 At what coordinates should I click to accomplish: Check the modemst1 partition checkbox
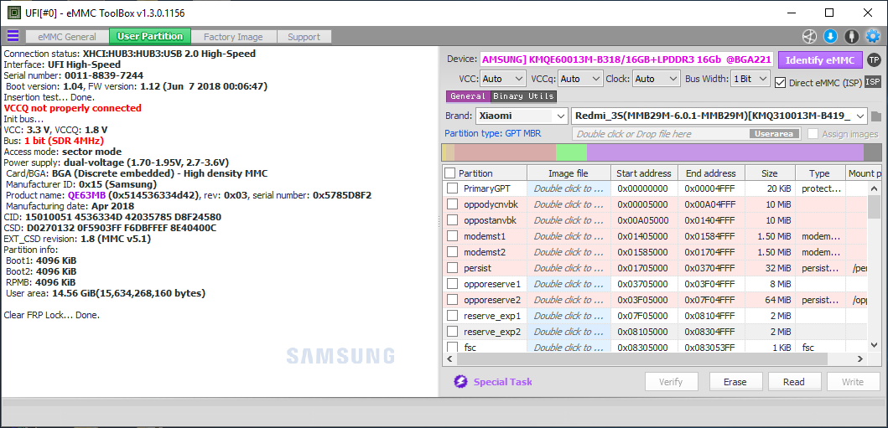pyautogui.click(x=452, y=235)
